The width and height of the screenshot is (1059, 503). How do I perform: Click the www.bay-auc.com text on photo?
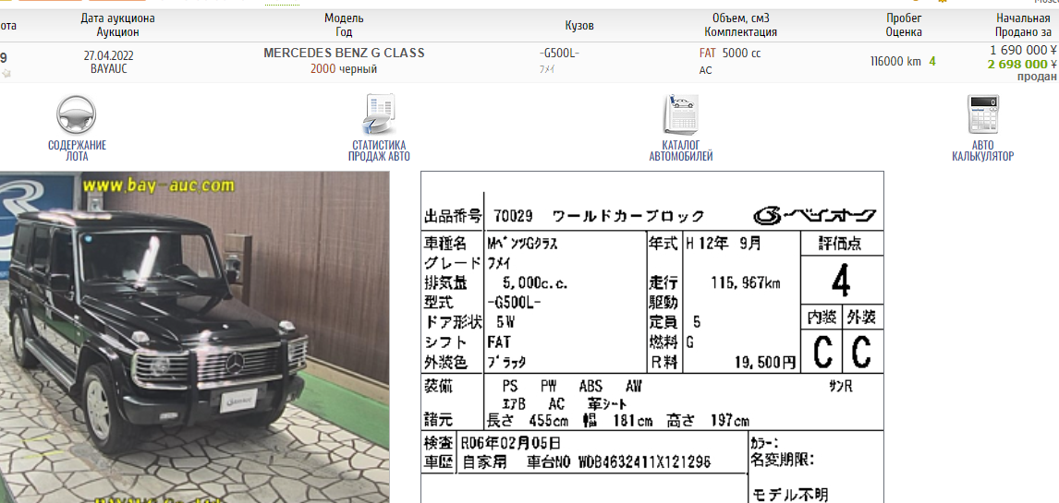click(x=159, y=185)
